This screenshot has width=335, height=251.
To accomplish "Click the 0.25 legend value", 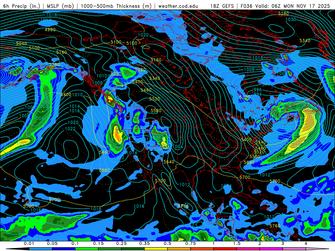I will [121, 243].
